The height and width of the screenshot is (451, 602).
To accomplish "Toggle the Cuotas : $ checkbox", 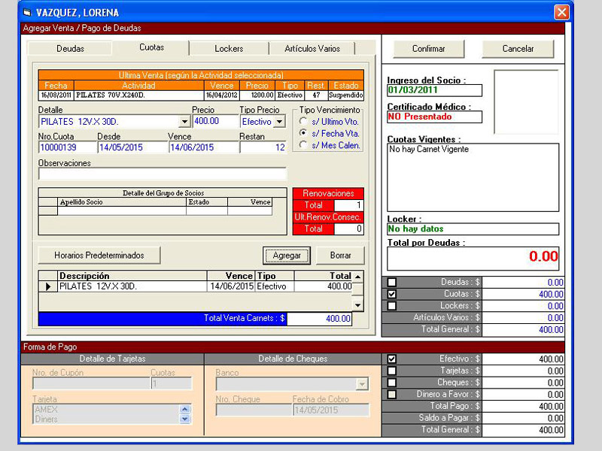I will click(391, 294).
